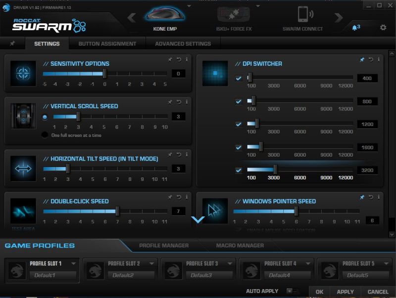Click the DPI Switcher grid thumbnail
396x298 pixels.
215,73
